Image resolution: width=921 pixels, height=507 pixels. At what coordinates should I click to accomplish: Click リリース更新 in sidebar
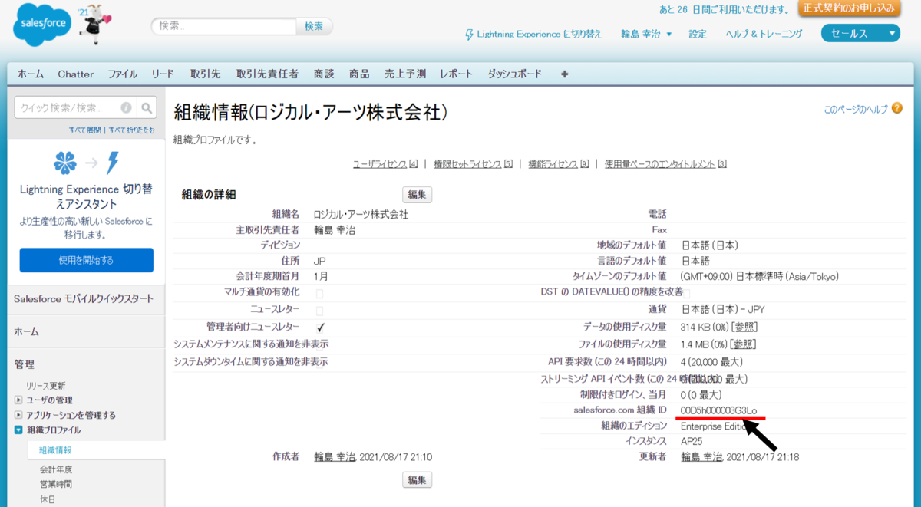click(x=45, y=385)
